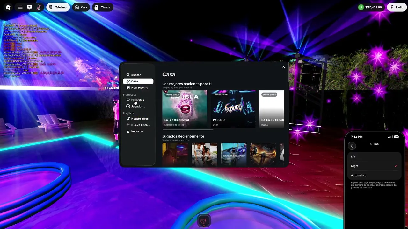This screenshot has height=229, width=408.
Task: Click the Playlists section label
Action: point(128,114)
